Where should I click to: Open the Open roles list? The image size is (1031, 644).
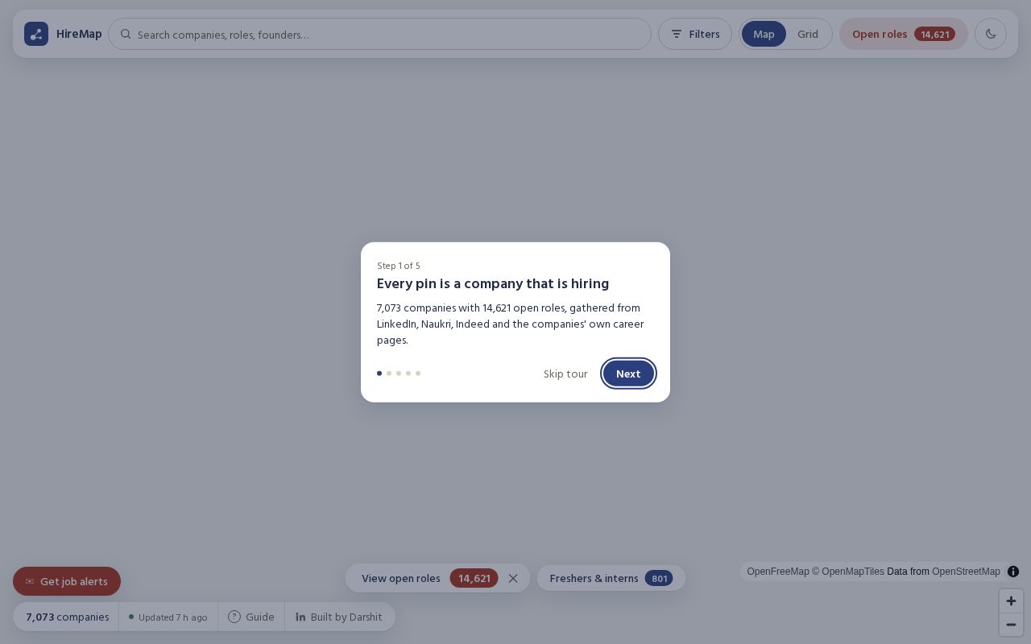pyautogui.click(x=904, y=34)
